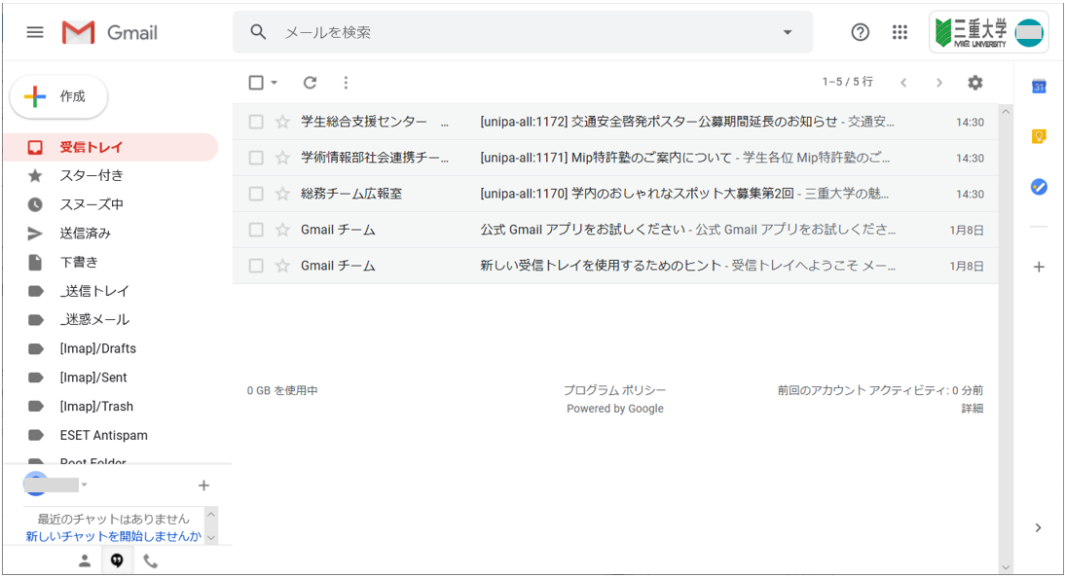The image size is (1065, 577).
Task: Click the 1–5 / 5 行 message count
Action: click(x=848, y=82)
